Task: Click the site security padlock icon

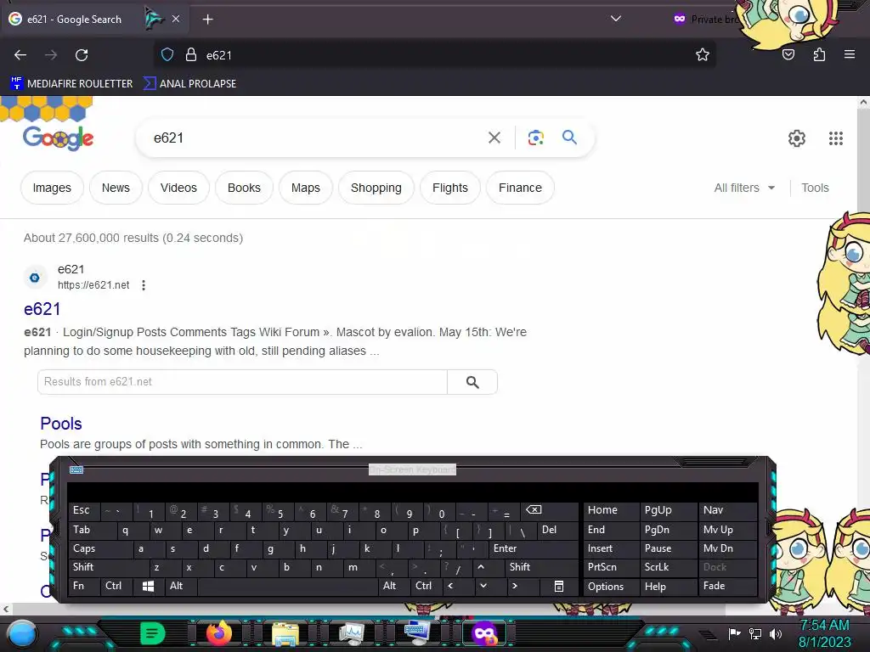Action: pyautogui.click(x=191, y=55)
